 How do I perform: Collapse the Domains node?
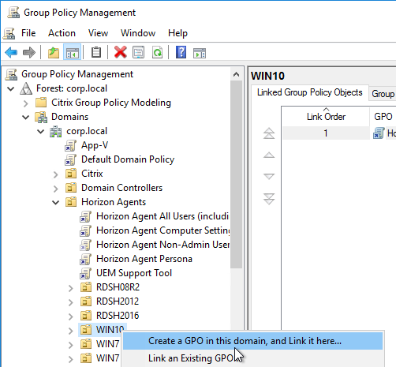coord(25,117)
